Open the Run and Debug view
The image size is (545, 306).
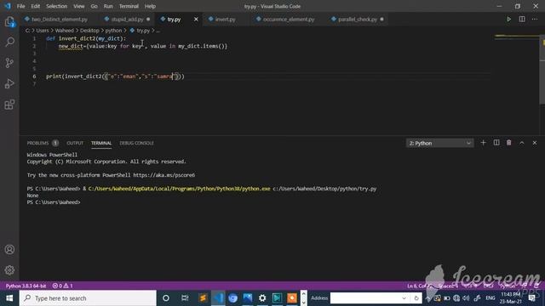9,83
